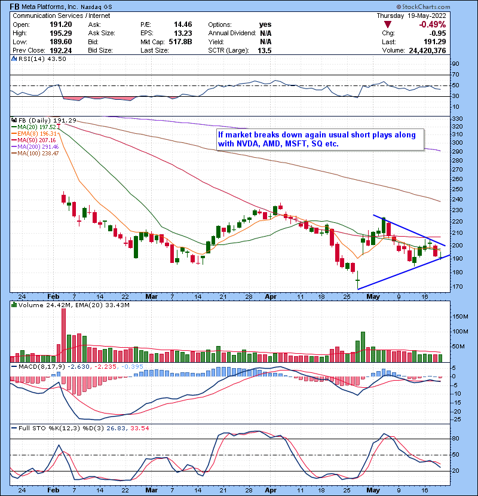
Task: Click the Volume bars legend icon
Action: point(14,305)
